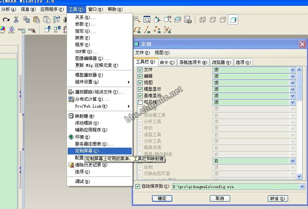Choose 映射键 from the tools menu
This screenshot has height=209, width=308.
click(100, 116)
